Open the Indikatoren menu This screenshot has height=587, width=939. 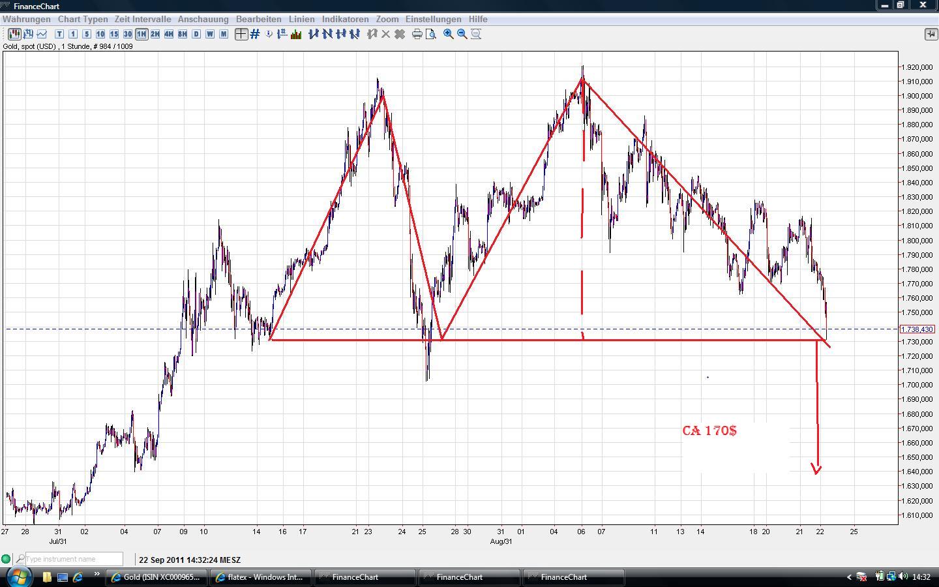pos(346,19)
